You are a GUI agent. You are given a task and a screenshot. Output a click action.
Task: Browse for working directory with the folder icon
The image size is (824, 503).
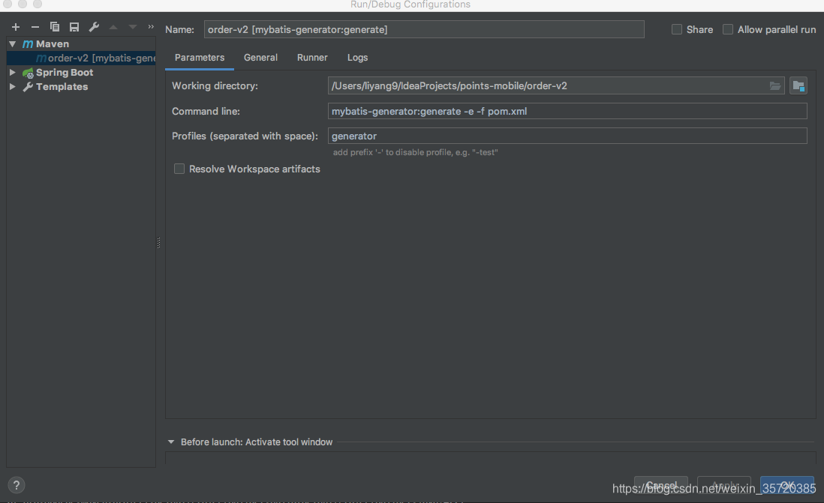pyautogui.click(x=775, y=85)
